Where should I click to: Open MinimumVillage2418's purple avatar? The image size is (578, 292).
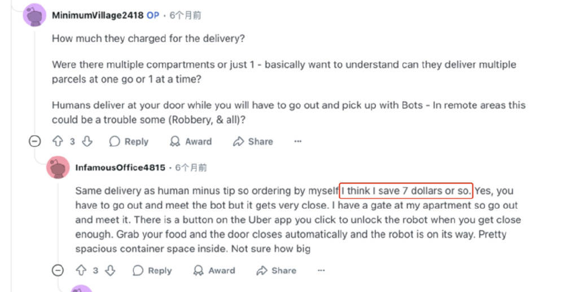tap(34, 15)
